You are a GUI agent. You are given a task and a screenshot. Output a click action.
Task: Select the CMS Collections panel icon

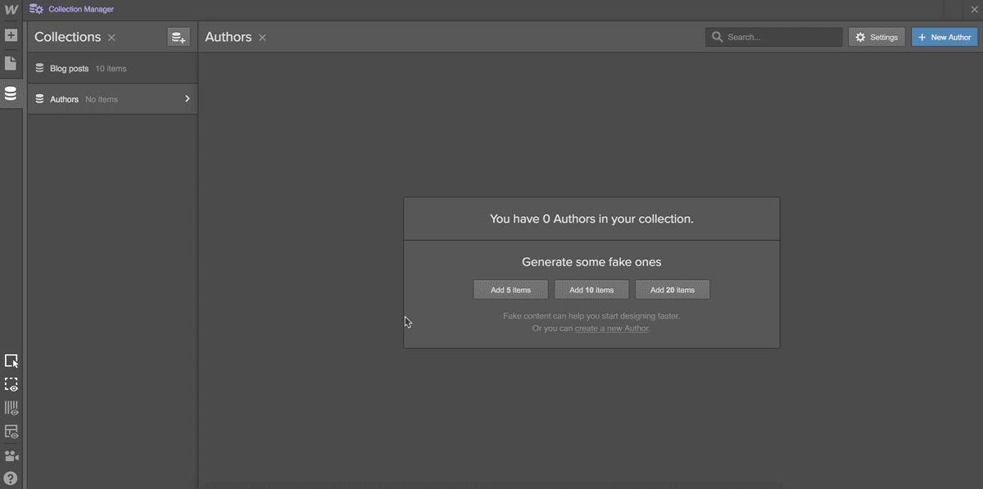tap(11, 93)
